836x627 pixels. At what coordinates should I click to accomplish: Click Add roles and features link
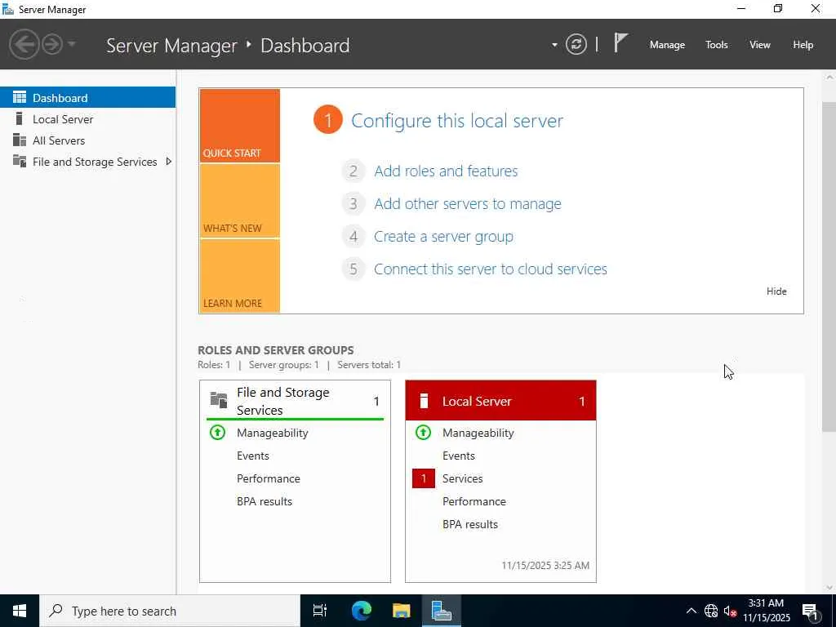click(x=446, y=171)
